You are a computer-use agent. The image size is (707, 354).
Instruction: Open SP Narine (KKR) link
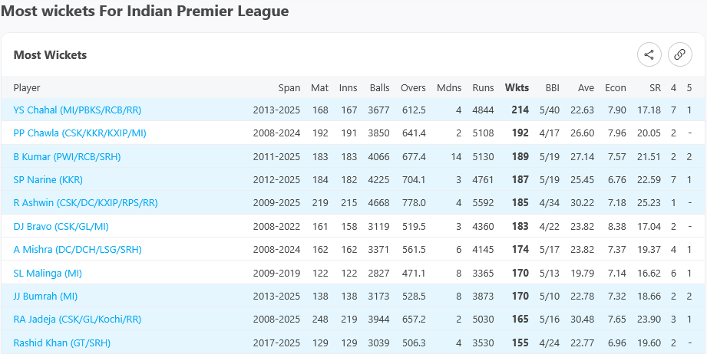click(48, 180)
